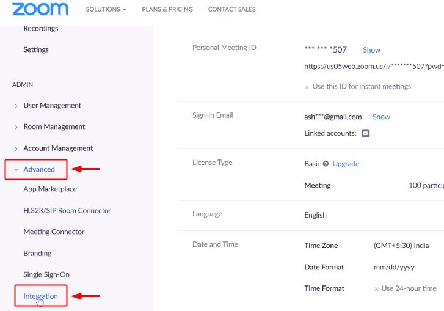The height and width of the screenshot is (311, 444).
Task: Open Integration page
Action: (40, 296)
